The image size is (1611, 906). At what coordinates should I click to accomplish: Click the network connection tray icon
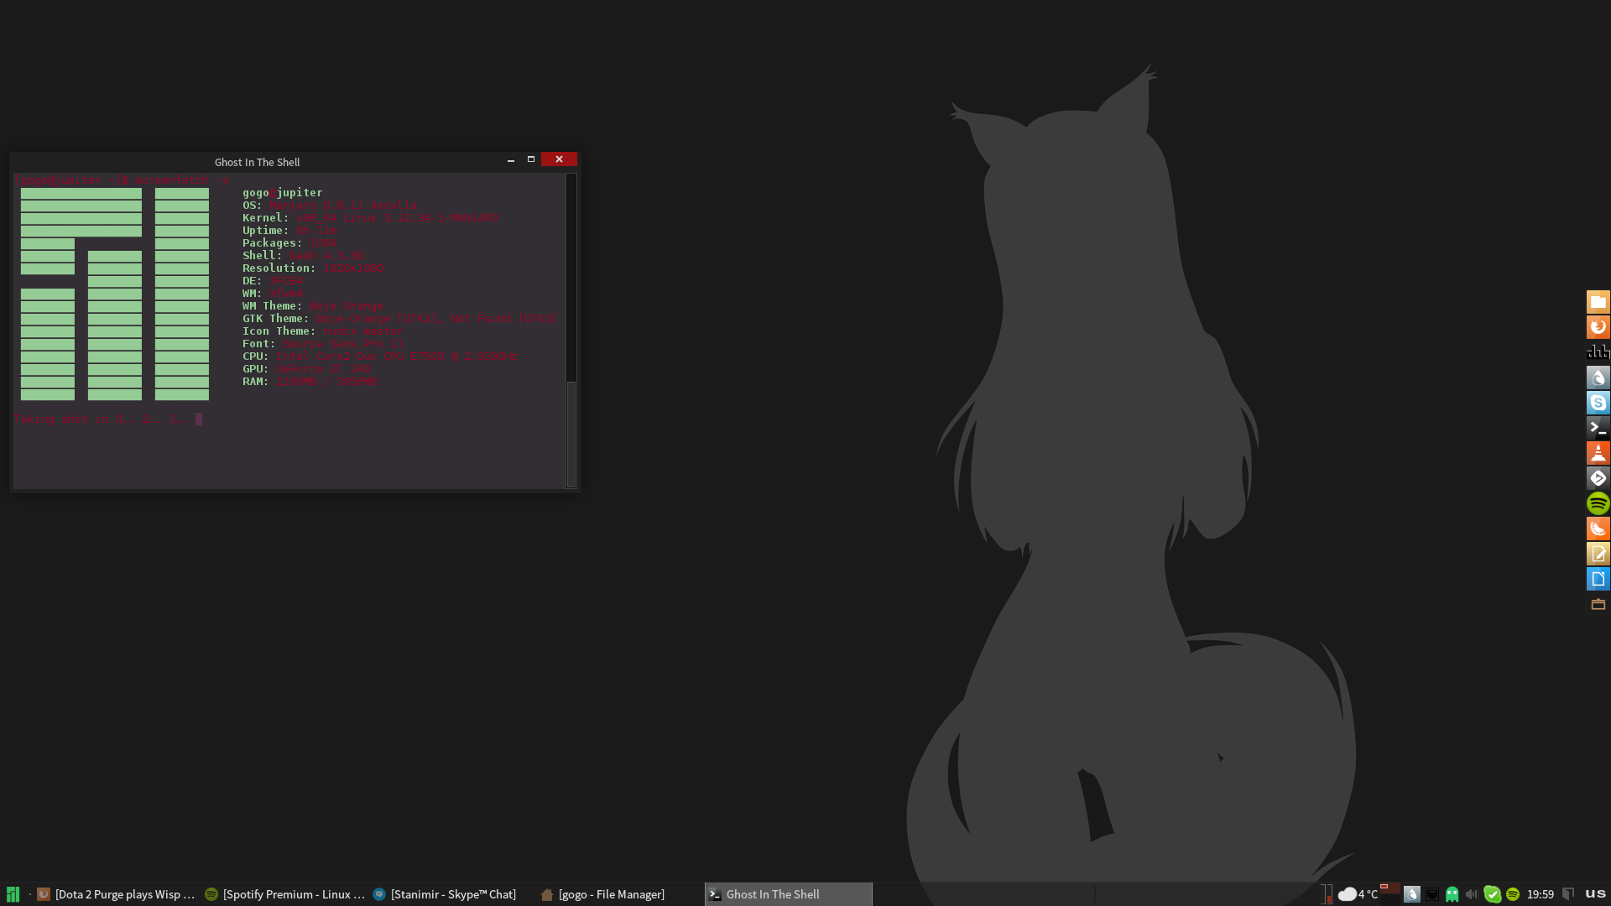[x=1432, y=894]
